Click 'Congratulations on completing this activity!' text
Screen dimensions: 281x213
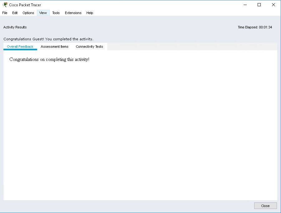(49, 59)
